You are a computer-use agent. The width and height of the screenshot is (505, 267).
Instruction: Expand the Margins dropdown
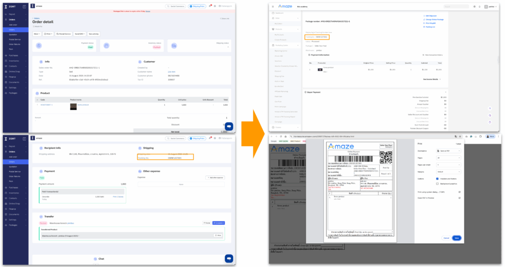pos(449,171)
